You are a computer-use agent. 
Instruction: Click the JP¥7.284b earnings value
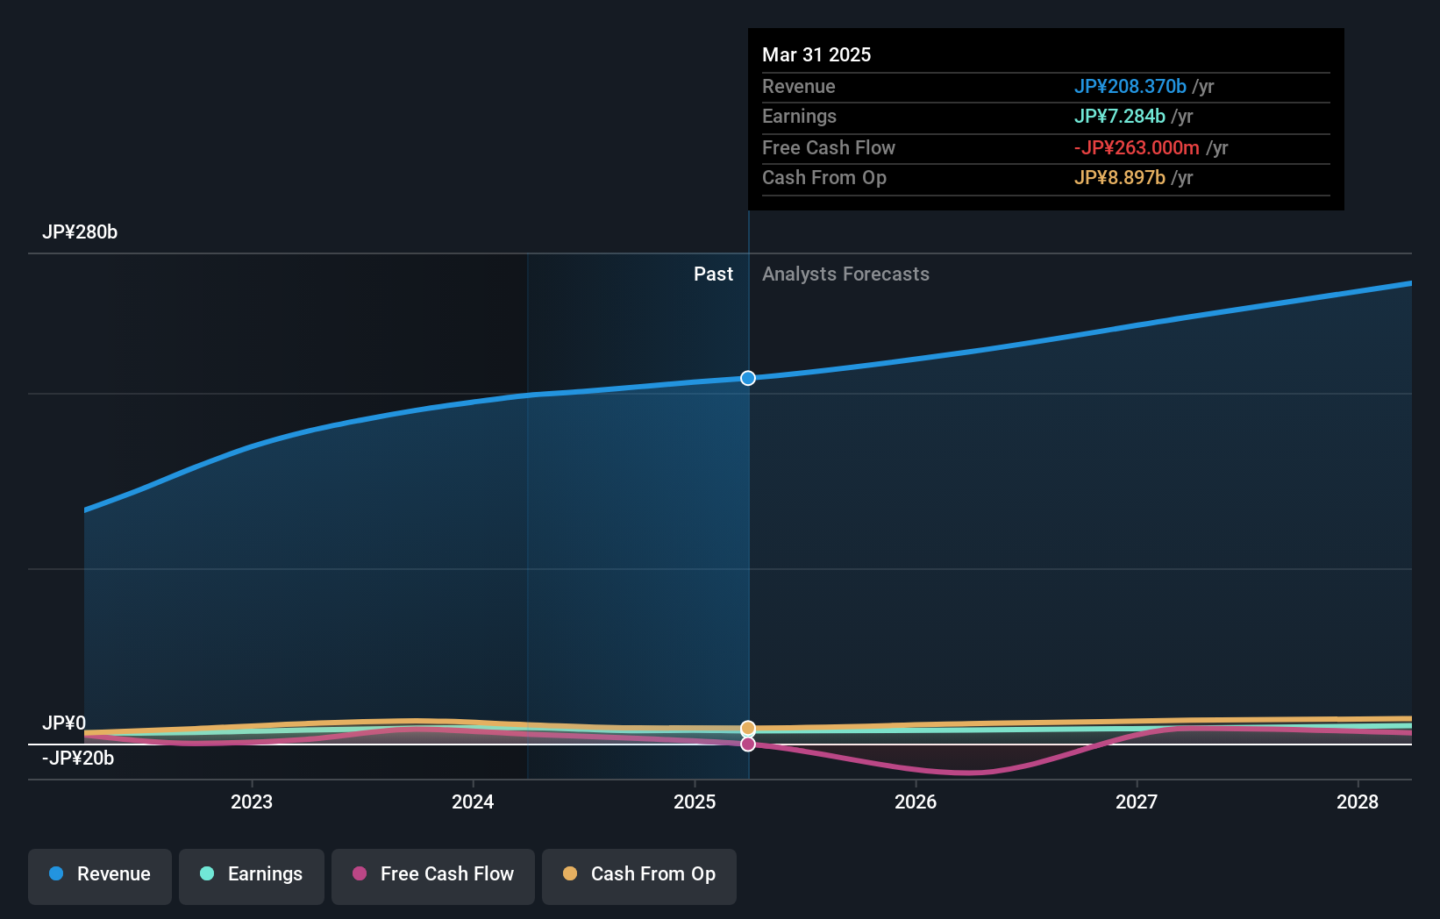click(1120, 117)
